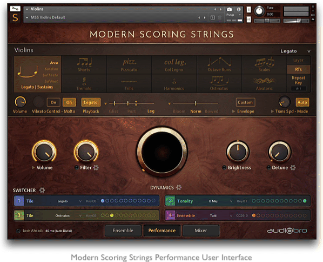Expand the Envelope disclosure triangle
323x262 pixels.
pos(233,112)
